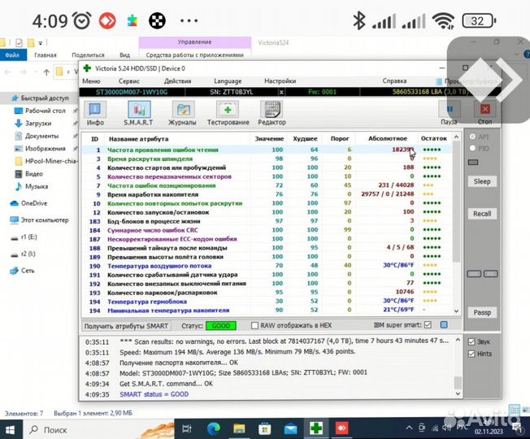Toggle IBM super smart checkbox
530x439 pixels.
coord(428,324)
